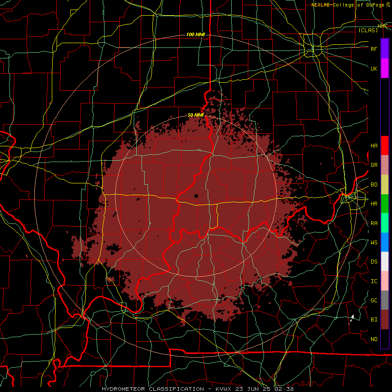Select the IC light pink legend swatch
Viewport: 392px width, 392px height.
click(x=385, y=281)
